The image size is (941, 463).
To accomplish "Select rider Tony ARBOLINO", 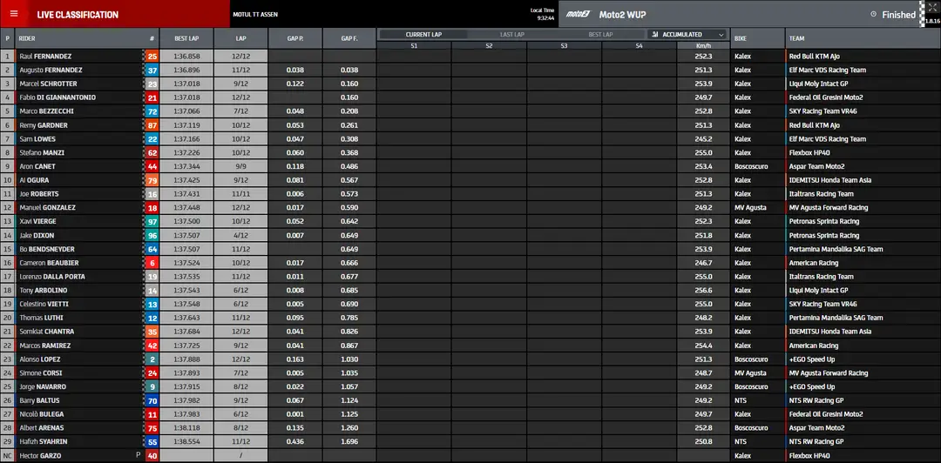I will (44, 291).
